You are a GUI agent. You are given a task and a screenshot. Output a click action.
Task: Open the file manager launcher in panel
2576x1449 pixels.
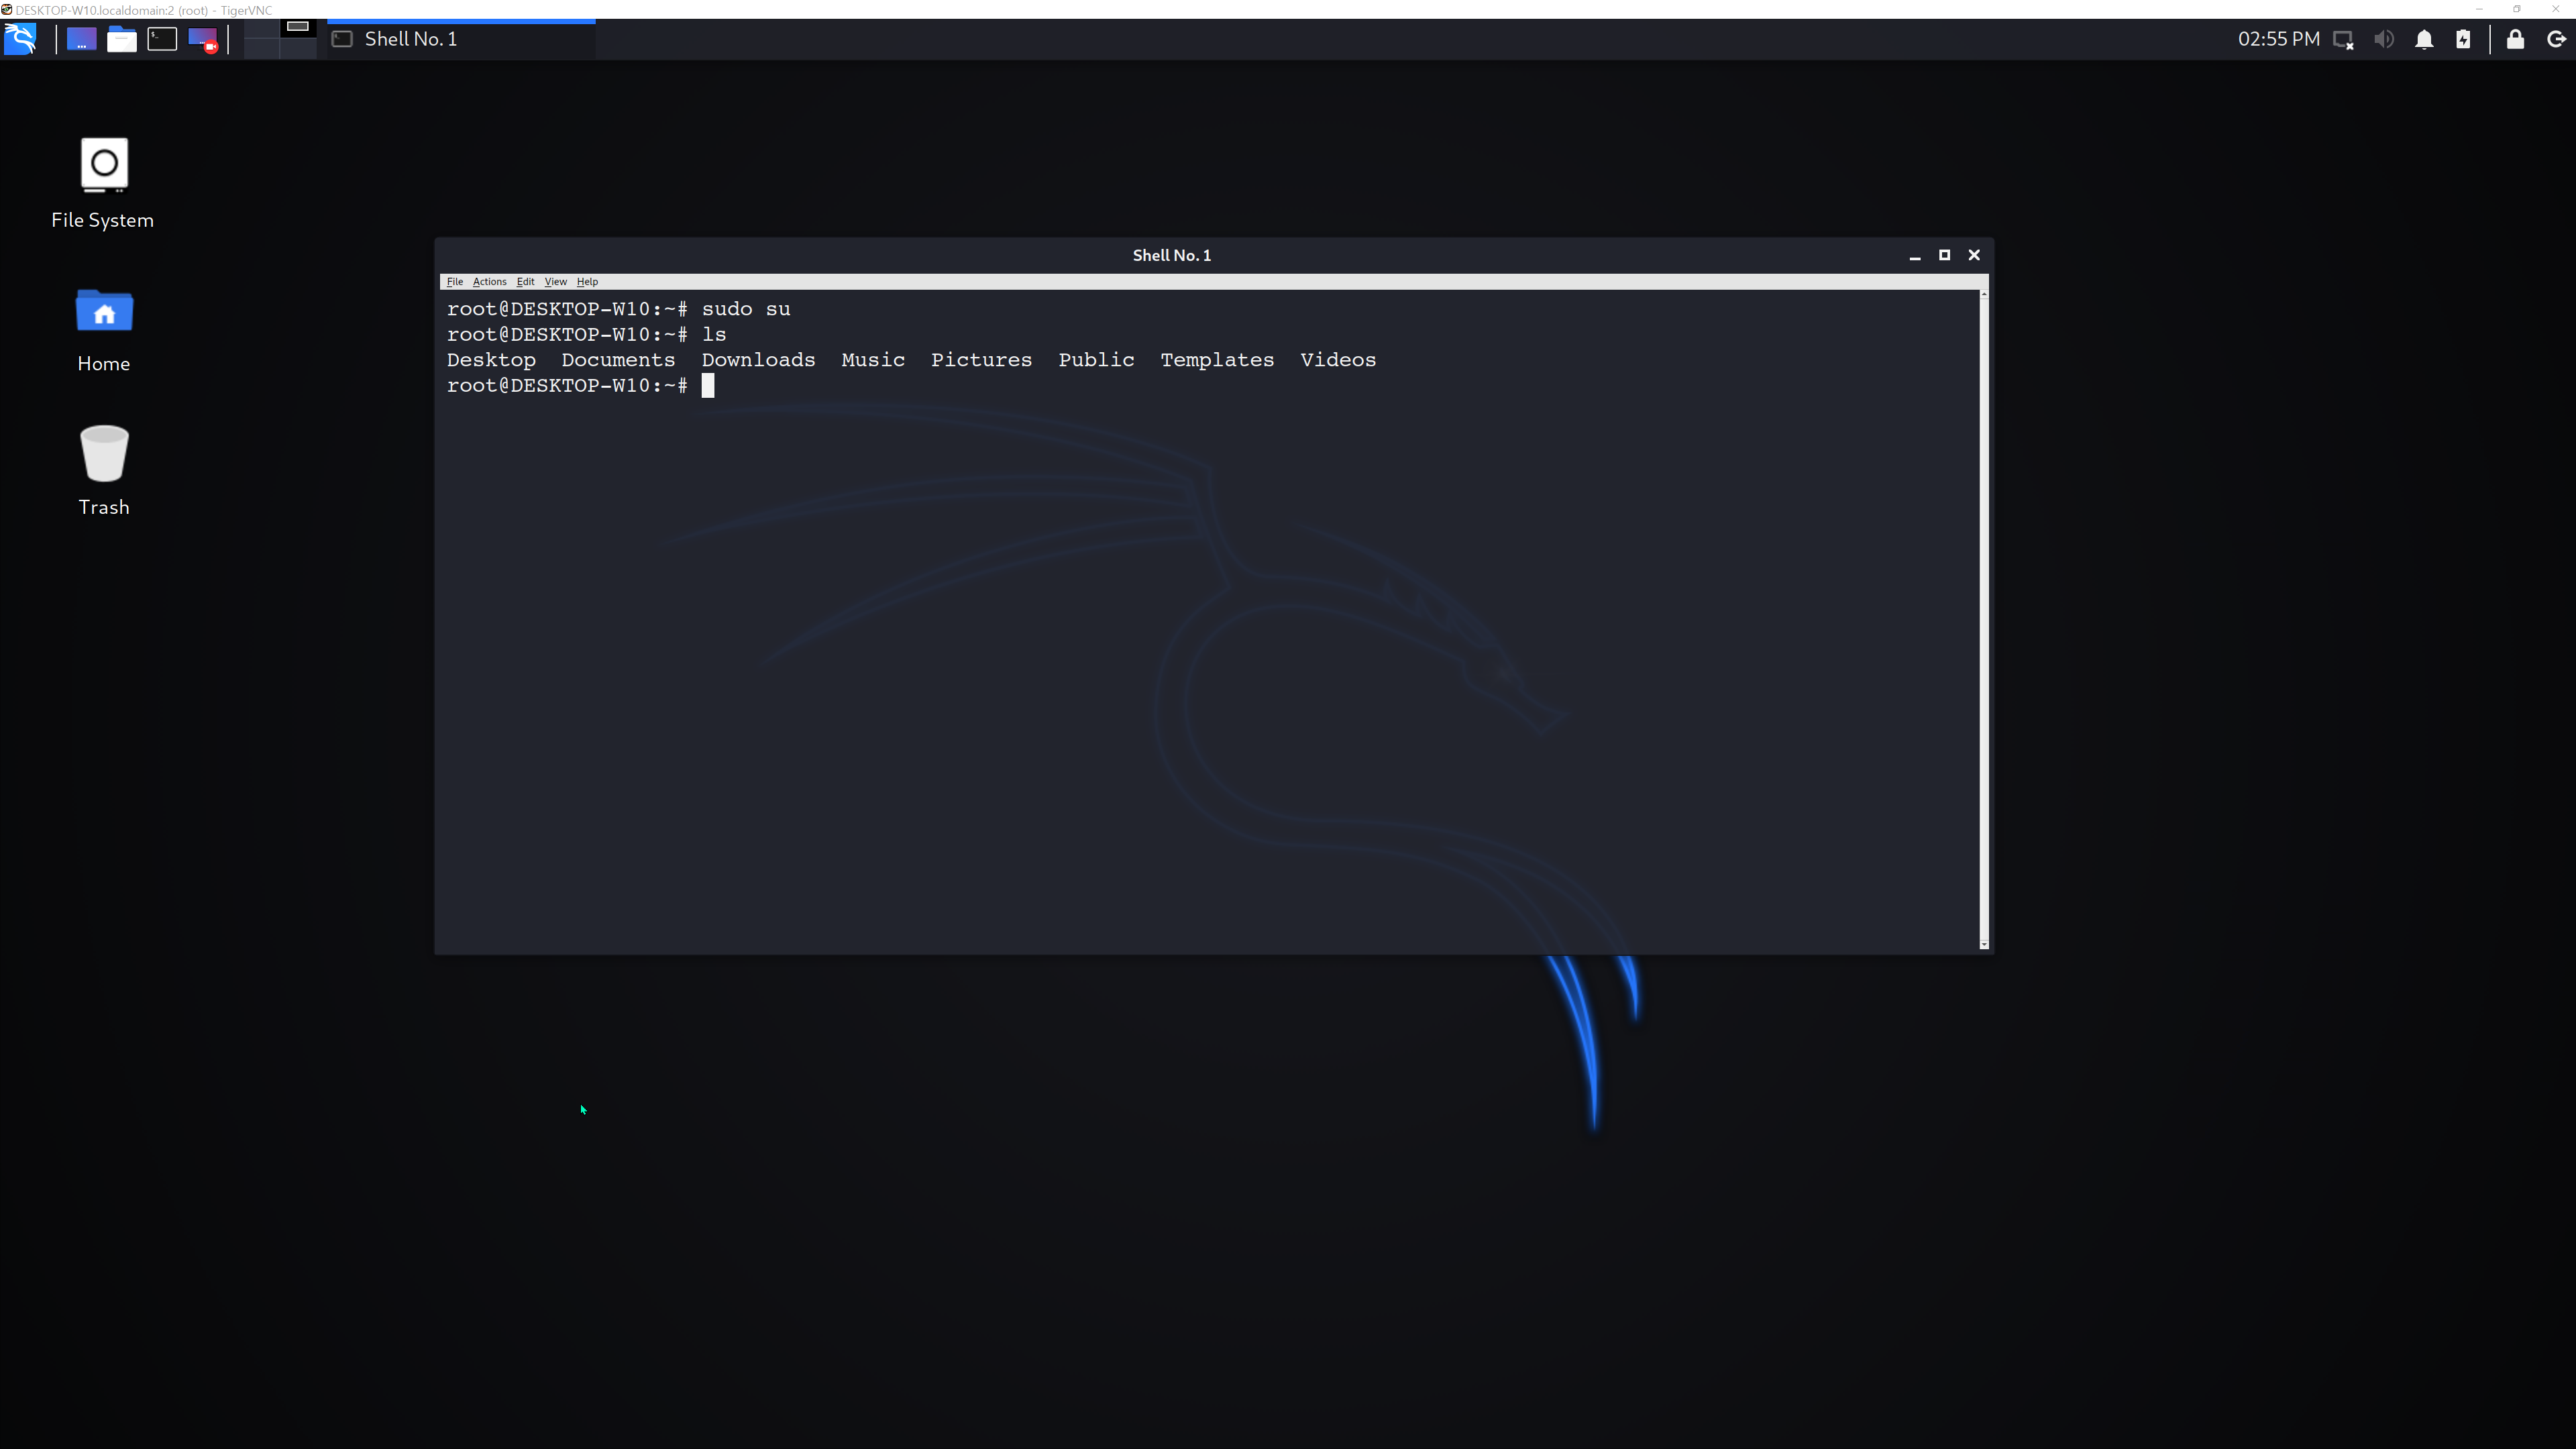point(122,39)
